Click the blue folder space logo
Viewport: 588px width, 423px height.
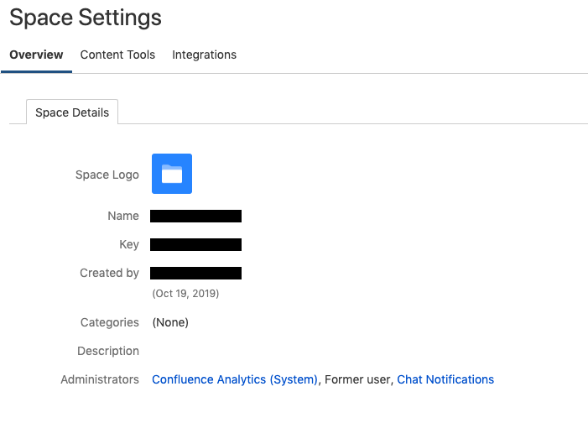click(172, 174)
